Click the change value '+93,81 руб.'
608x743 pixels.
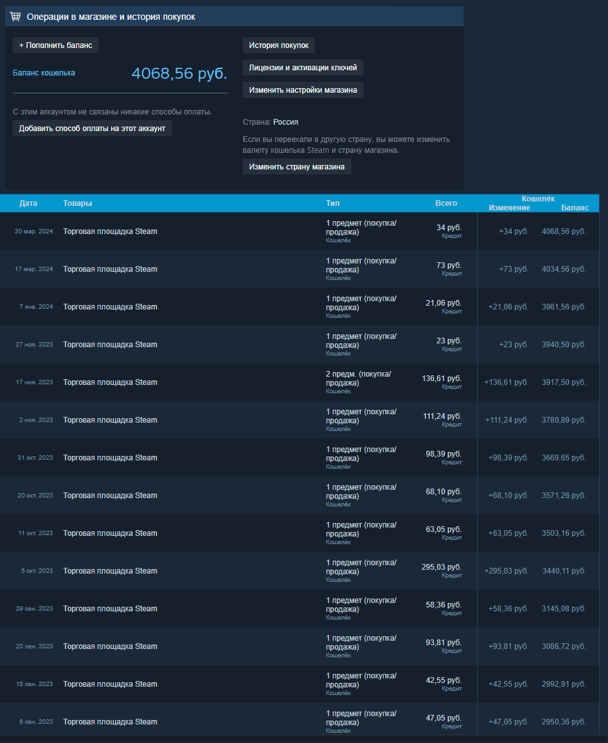pyautogui.click(x=508, y=646)
